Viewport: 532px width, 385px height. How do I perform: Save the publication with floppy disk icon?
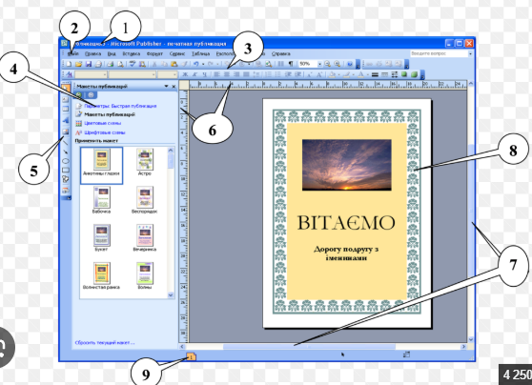[89, 64]
